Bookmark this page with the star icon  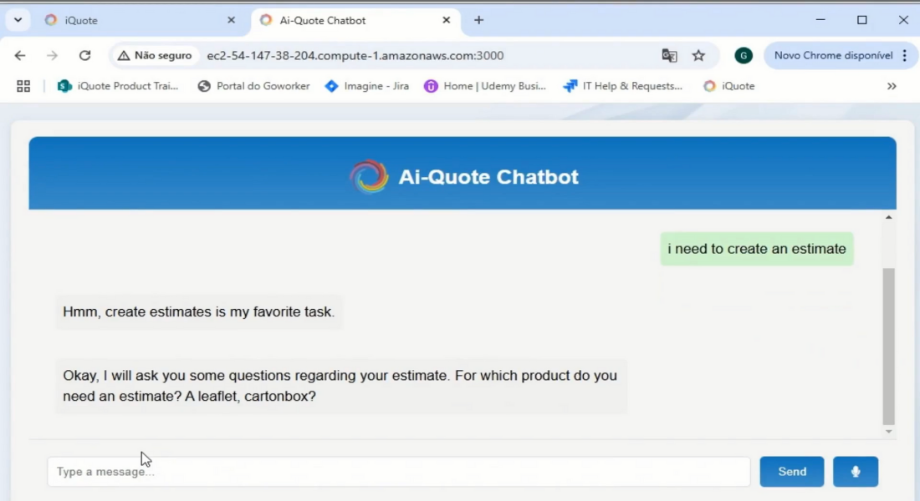click(x=698, y=56)
